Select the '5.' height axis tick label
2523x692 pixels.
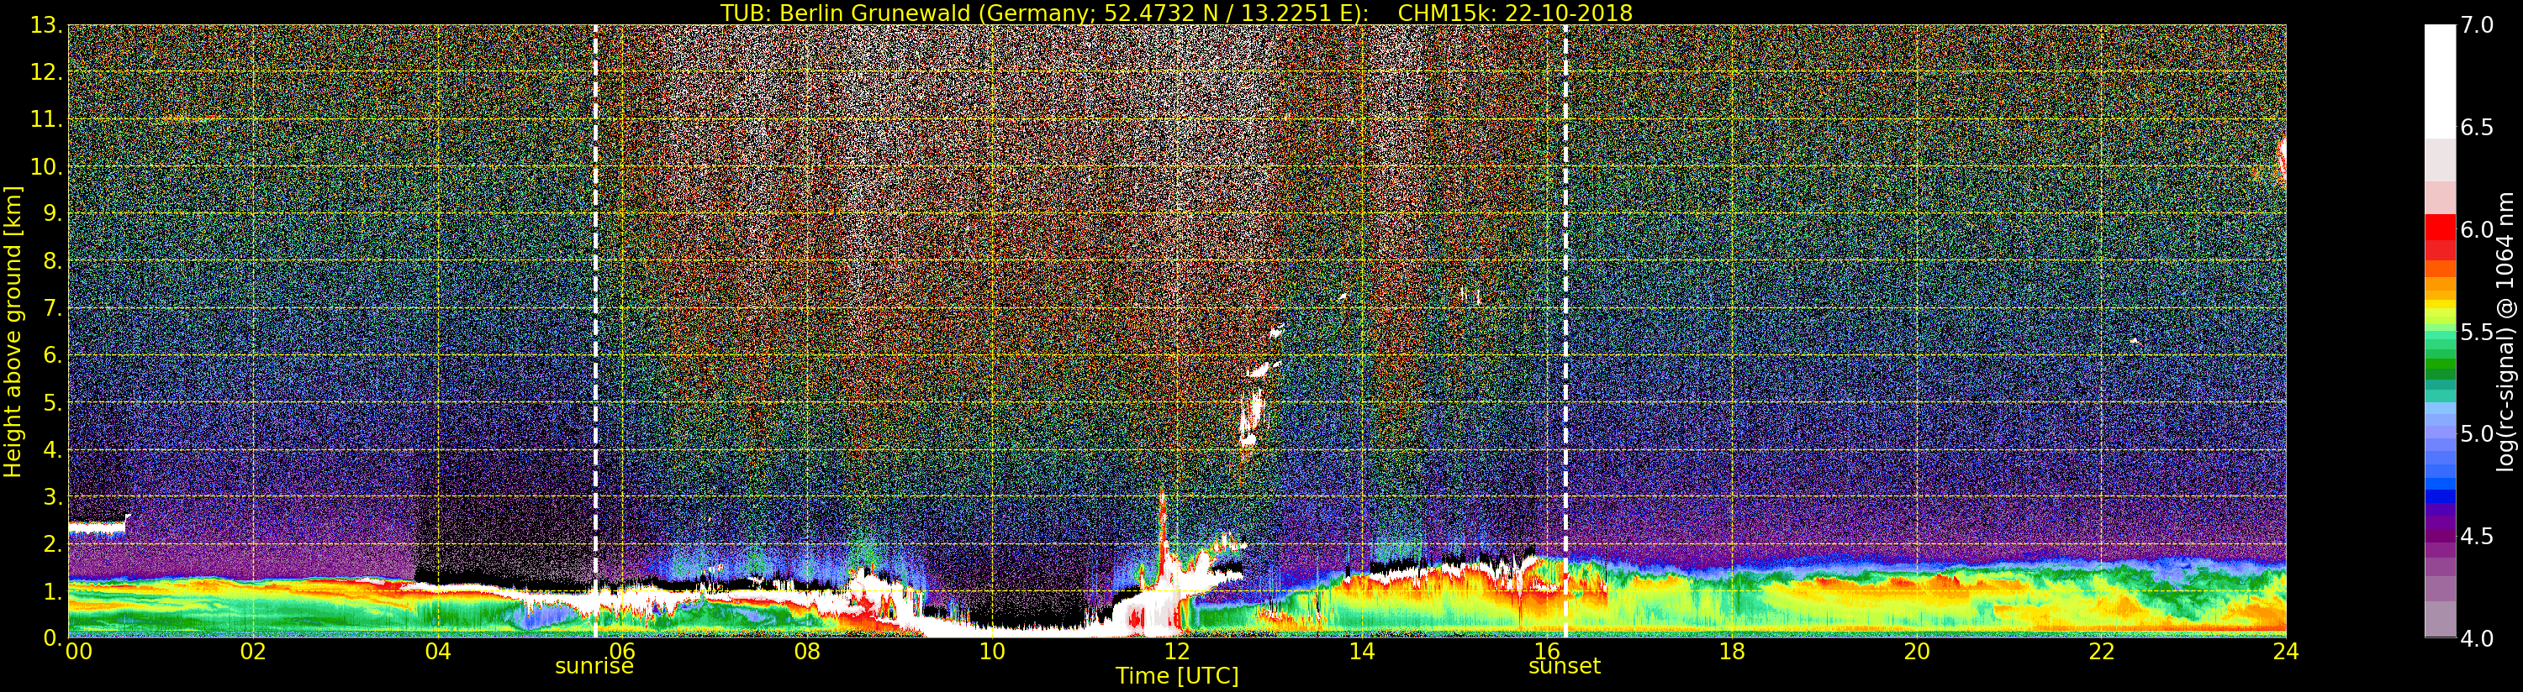(53, 402)
